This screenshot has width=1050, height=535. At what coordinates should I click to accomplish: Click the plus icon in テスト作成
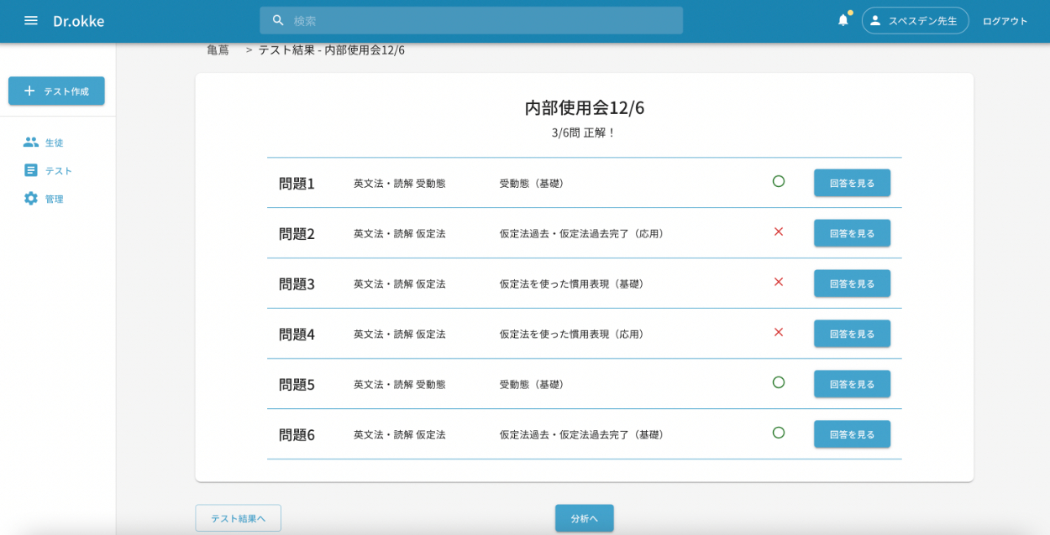point(29,91)
